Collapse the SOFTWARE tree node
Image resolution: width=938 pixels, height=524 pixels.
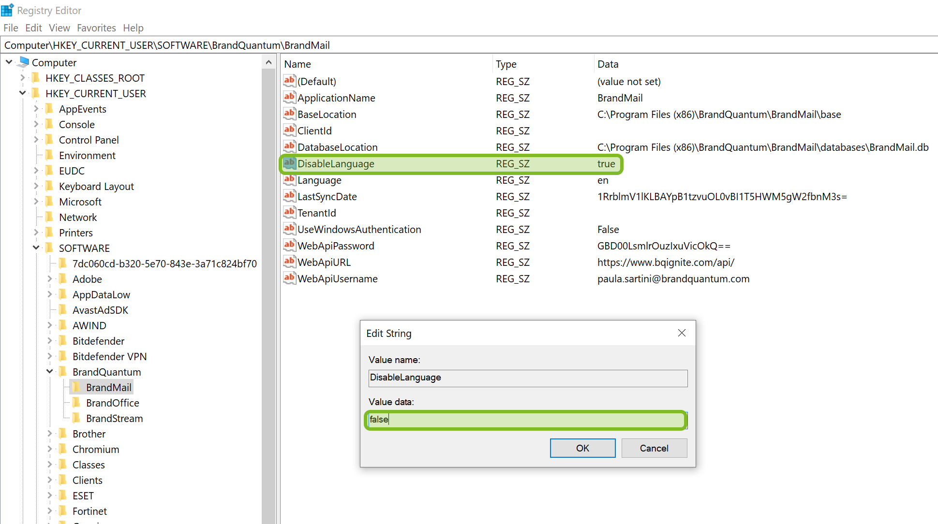(x=36, y=248)
